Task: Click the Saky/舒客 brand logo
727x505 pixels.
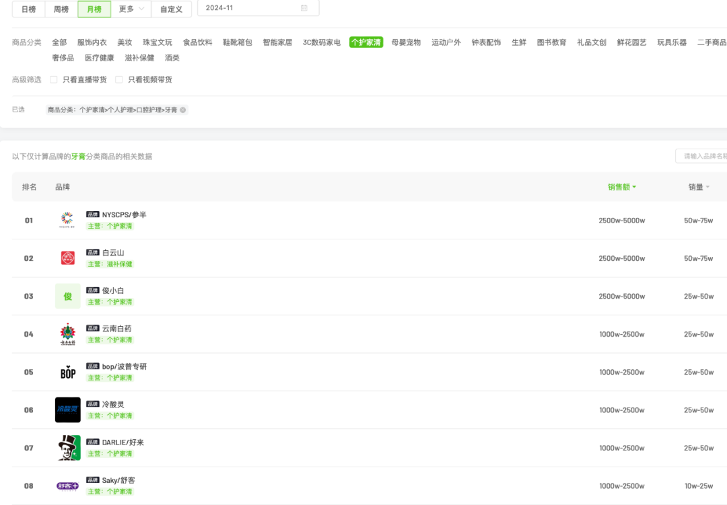Action: (x=68, y=486)
